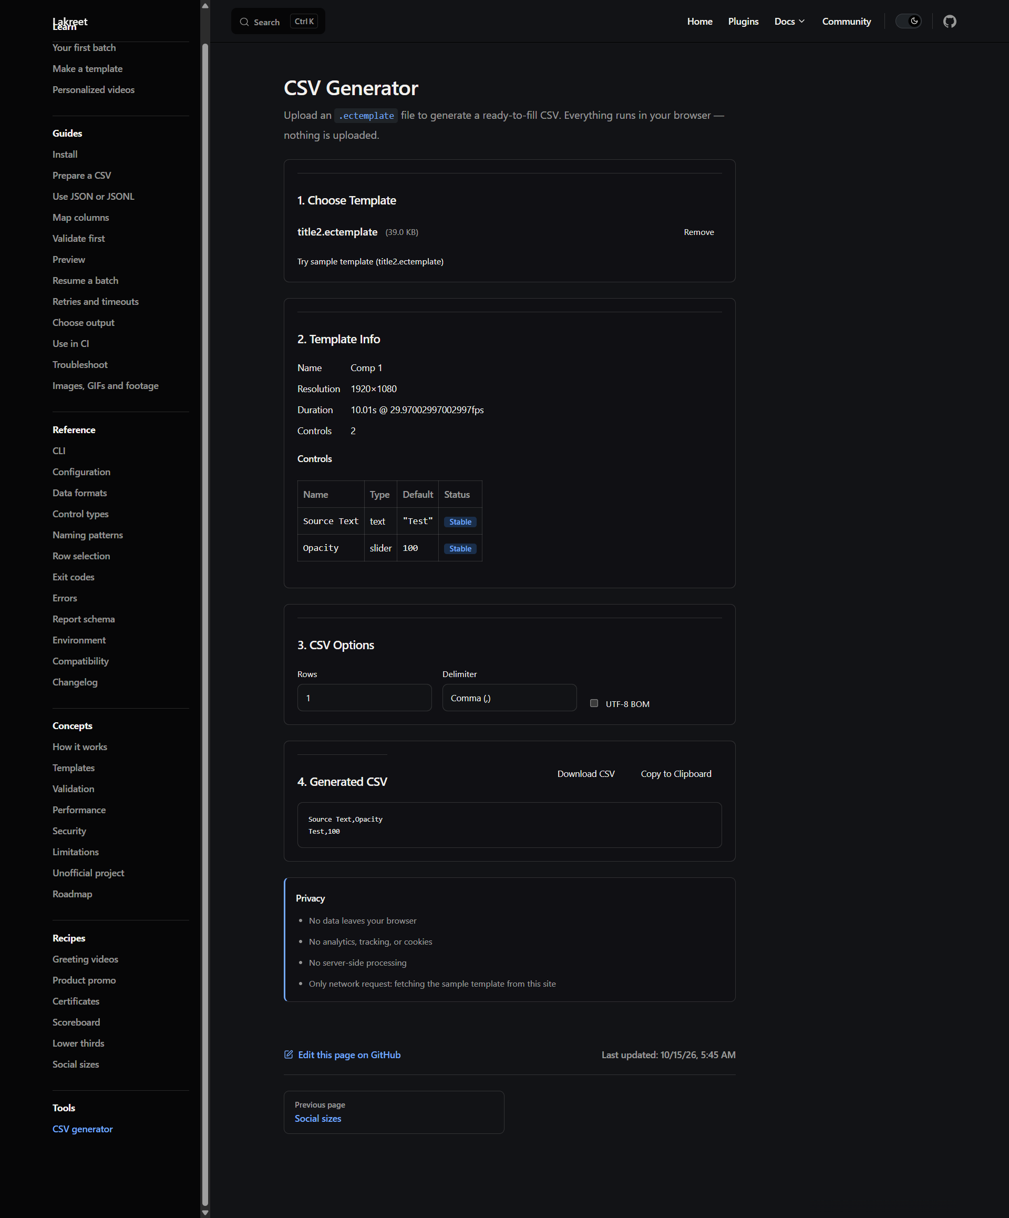The image size is (1009, 1218).
Task: Go to Home in top navigation
Action: click(x=699, y=22)
